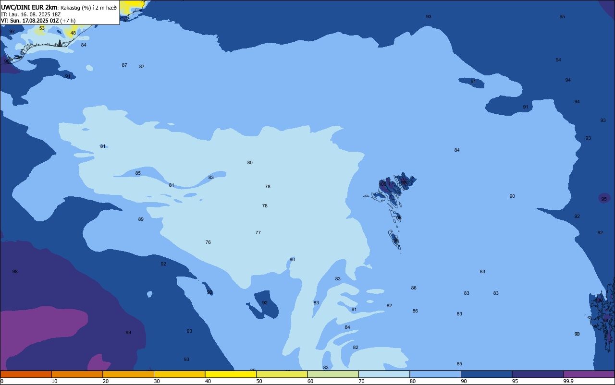This screenshot has width=615, height=385.
Task: Click the 'UWC/DINI EUR 2km' title text
Action: pos(29,7)
